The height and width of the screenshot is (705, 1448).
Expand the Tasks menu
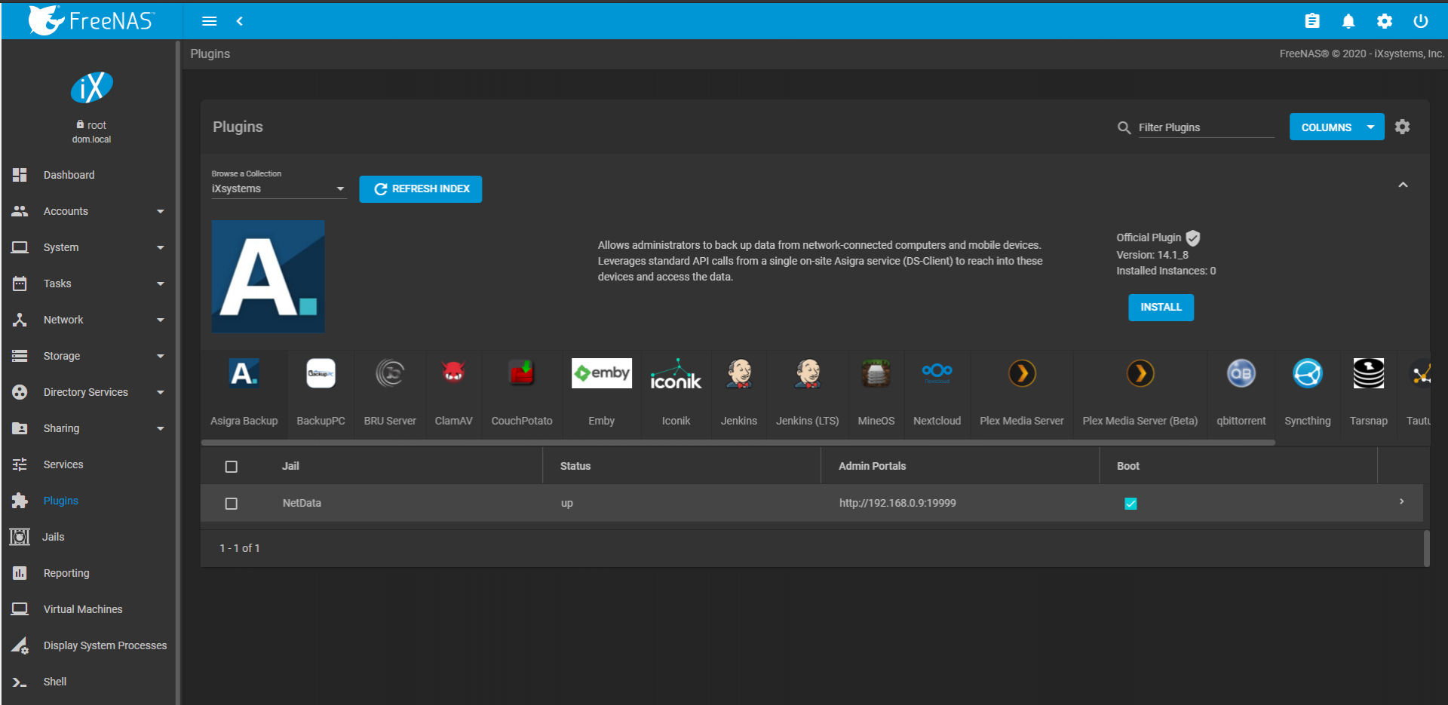click(x=89, y=284)
